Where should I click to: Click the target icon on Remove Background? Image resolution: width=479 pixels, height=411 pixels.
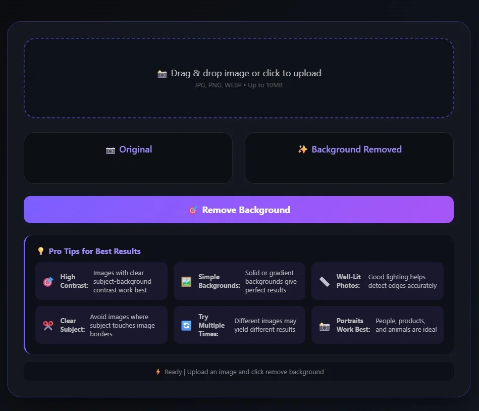193,210
